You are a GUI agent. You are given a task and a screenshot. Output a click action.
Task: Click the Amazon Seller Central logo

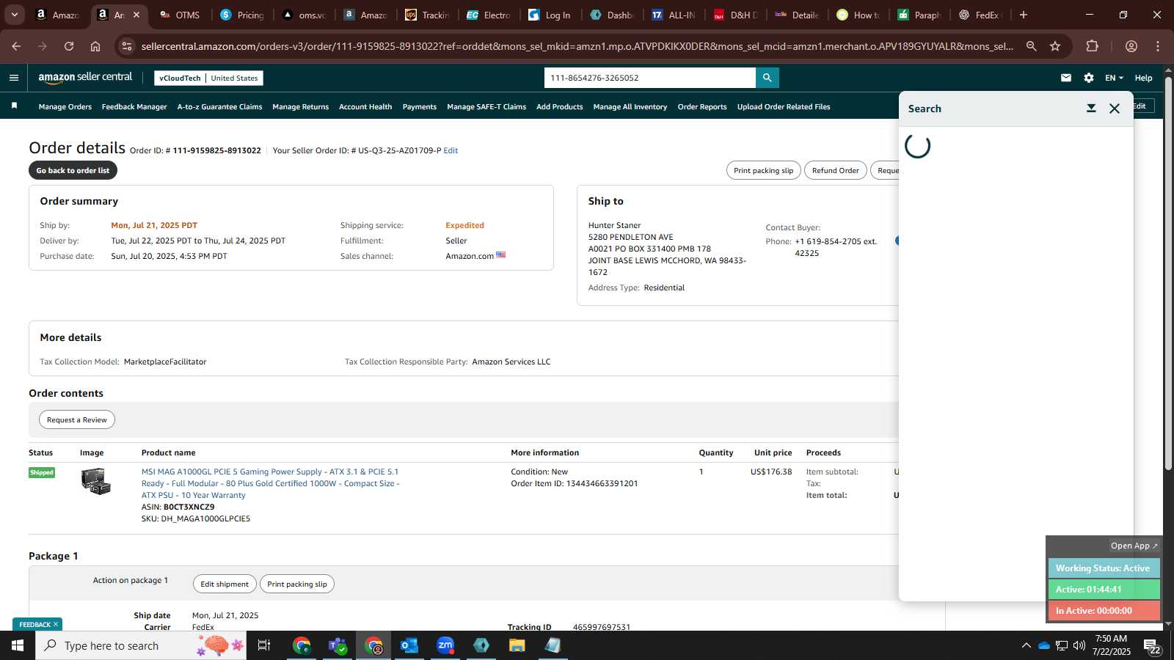[x=85, y=78]
